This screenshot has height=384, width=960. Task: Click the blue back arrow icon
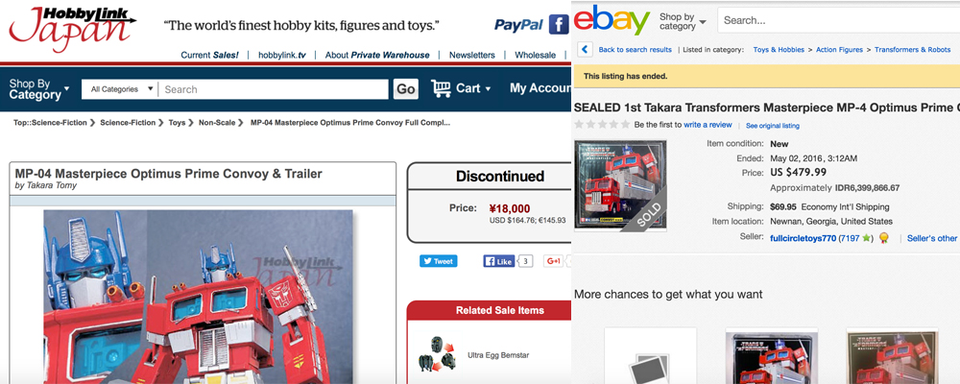[x=586, y=50]
